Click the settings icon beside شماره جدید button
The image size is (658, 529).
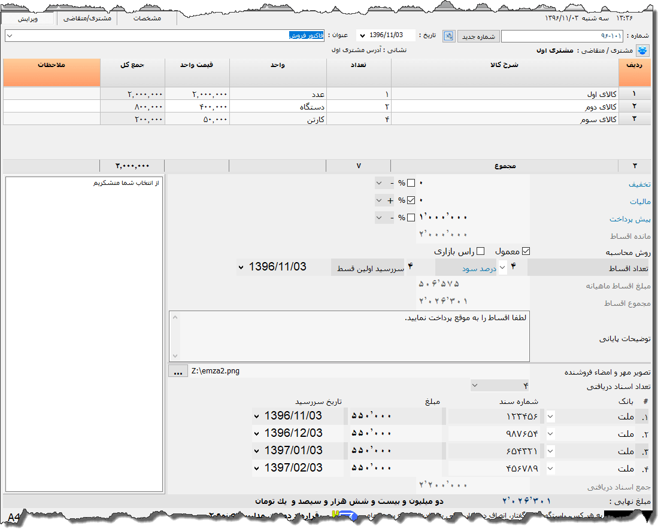448,37
